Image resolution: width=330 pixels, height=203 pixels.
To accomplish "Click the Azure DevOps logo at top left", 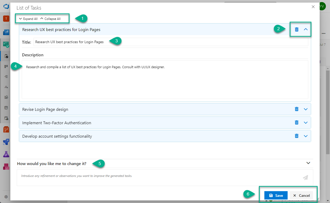I will pos(6,6).
